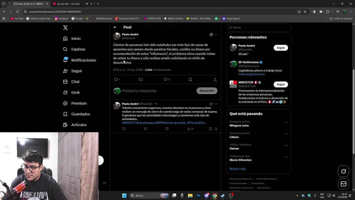Open more options on the reply post
Viewport: 355px width, 200px height.
click(216, 104)
